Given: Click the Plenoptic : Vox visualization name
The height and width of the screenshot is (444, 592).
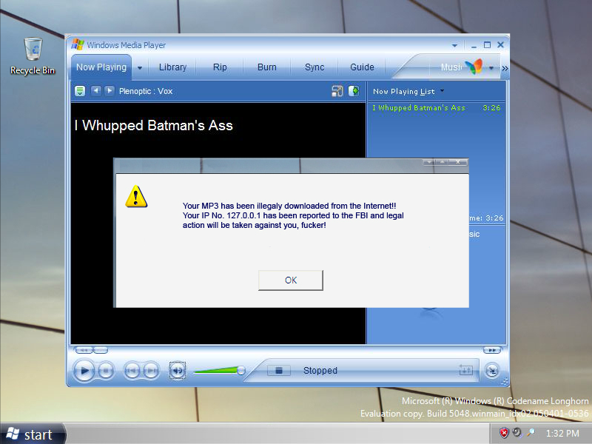Looking at the screenshot, I should coord(146,91).
